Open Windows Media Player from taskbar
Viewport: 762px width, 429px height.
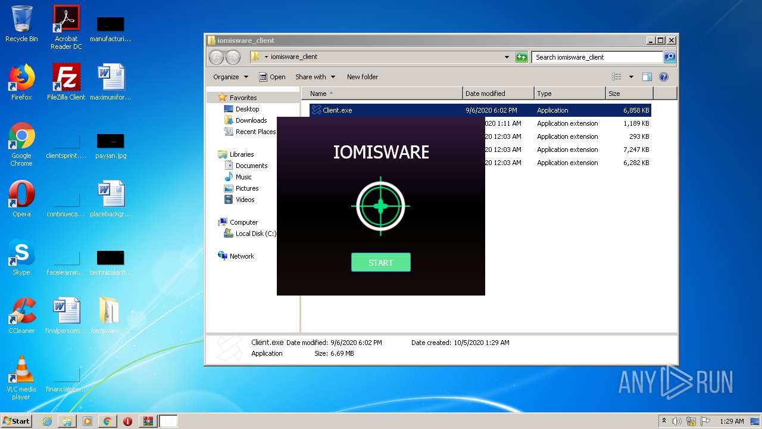88,421
